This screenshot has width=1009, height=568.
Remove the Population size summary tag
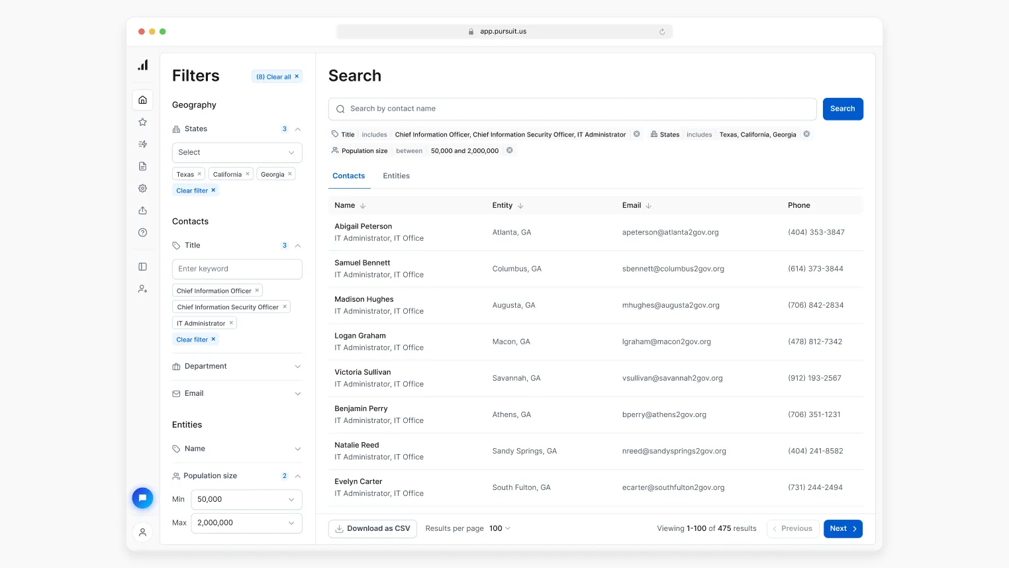510,150
